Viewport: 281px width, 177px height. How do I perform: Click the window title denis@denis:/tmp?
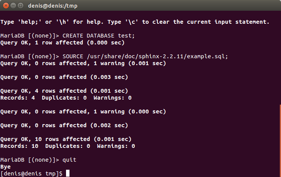click(x=53, y=6)
